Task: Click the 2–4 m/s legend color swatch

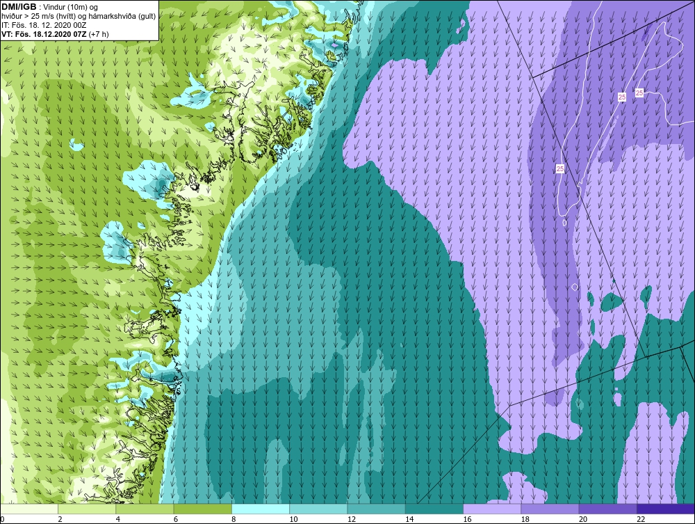Action: [x=87, y=509]
